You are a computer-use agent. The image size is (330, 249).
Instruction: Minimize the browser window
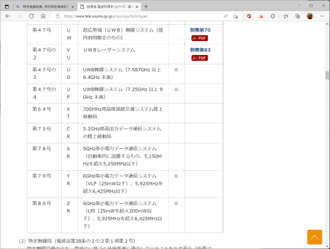(x=299, y=5)
